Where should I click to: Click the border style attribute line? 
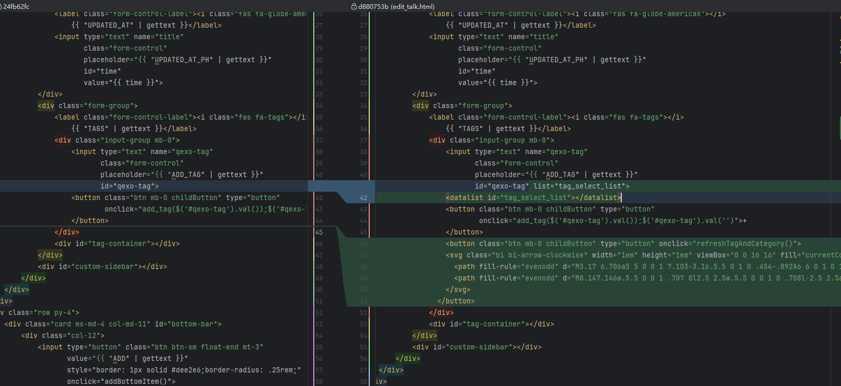[184, 370]
